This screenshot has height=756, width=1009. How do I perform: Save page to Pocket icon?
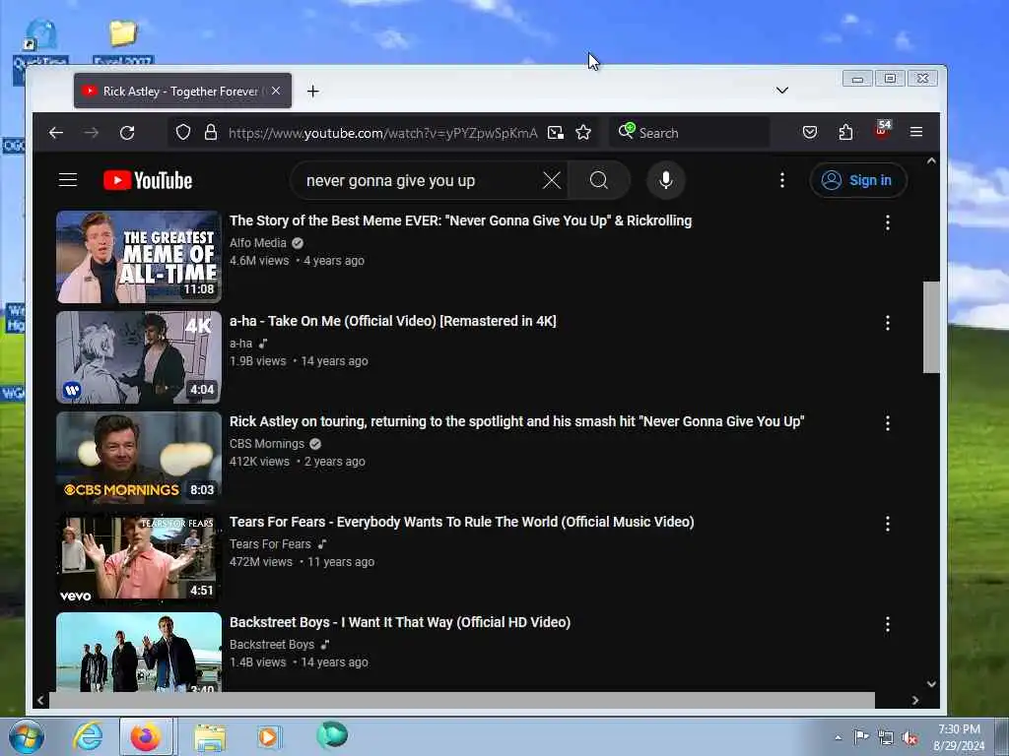810,133
